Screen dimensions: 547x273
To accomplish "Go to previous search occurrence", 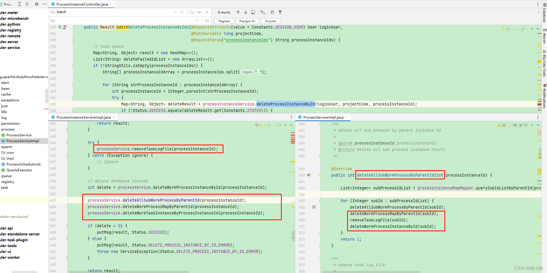I will coord(238,12).
